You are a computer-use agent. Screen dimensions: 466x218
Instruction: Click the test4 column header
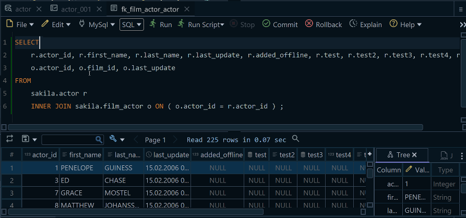339,155
